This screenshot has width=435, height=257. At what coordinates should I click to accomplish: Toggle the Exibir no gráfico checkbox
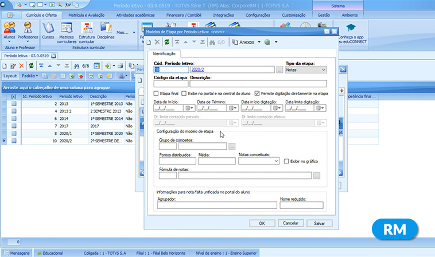[287, 162]
